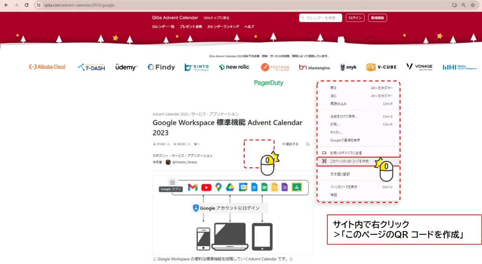Open the RSS feed icon
Viewport: 482px width, 264px height.
click(308, 144)
